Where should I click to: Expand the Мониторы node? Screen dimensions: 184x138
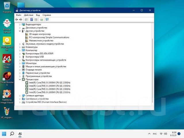pyautogui.click(x=20, y=63)
